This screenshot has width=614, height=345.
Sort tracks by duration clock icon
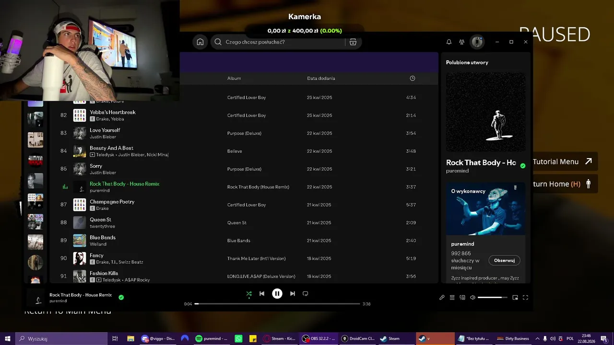413,78
